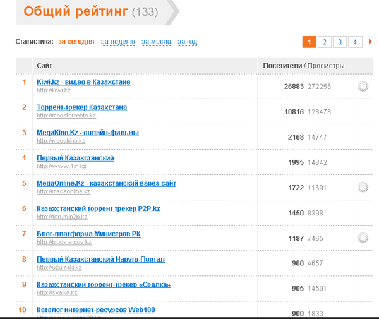This screenshot has height=319, width=379.
Task: Show statistics за год
Action: point(188,42)
